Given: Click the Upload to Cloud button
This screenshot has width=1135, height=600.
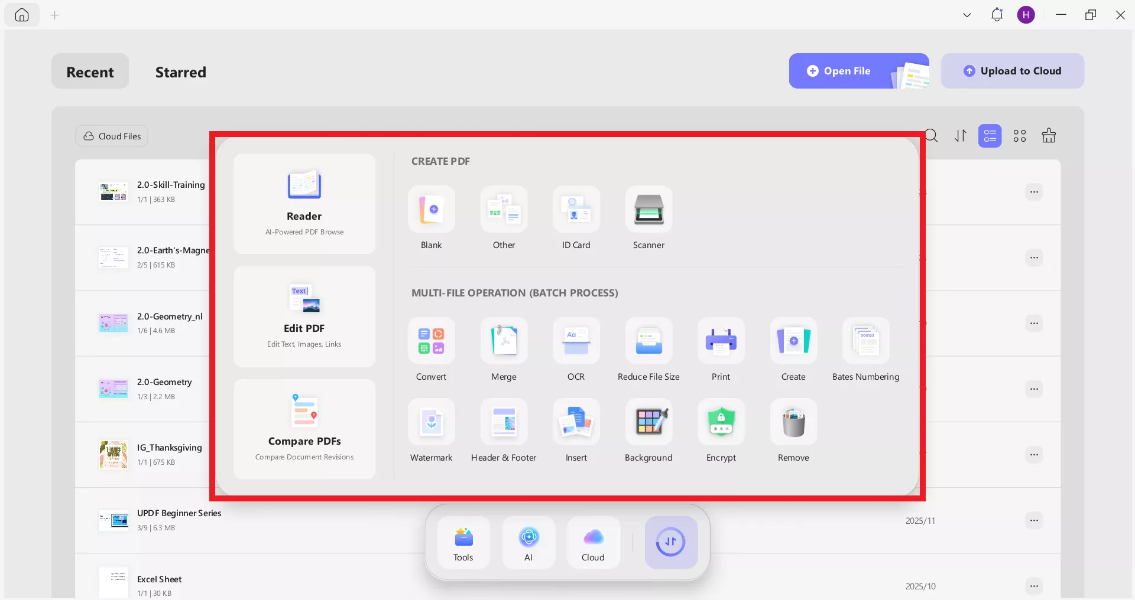Looking at the screenshot, I should coord(1012,71).
